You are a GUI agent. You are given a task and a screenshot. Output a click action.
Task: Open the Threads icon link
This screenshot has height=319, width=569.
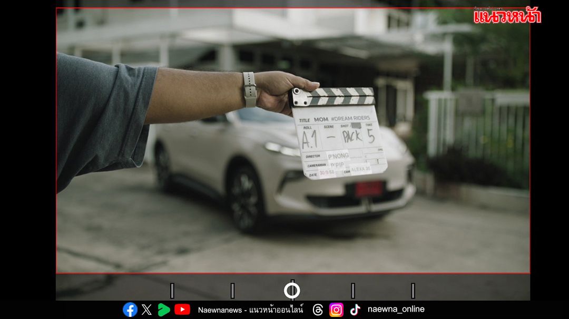click(x=318, y=310)
